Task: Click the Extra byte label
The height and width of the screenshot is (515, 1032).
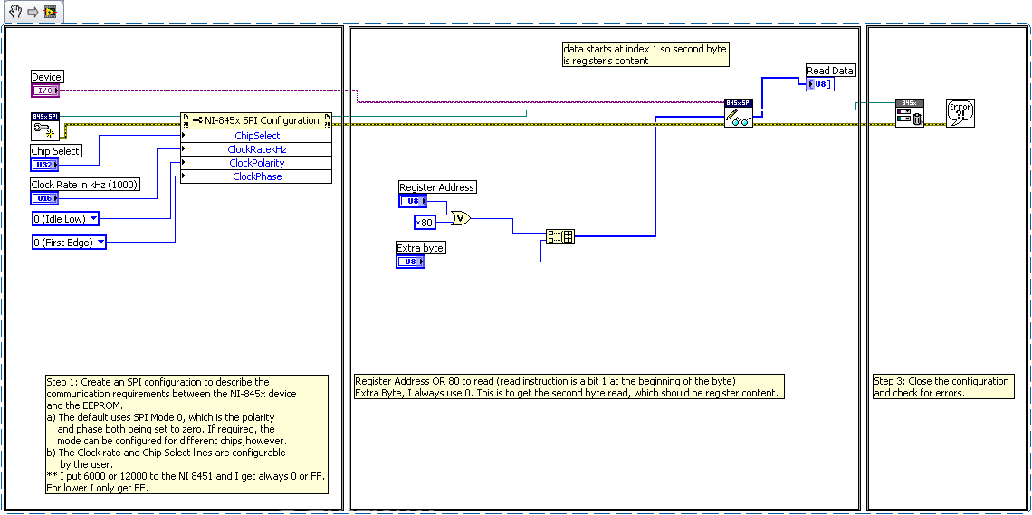Action: pos(421,248)
